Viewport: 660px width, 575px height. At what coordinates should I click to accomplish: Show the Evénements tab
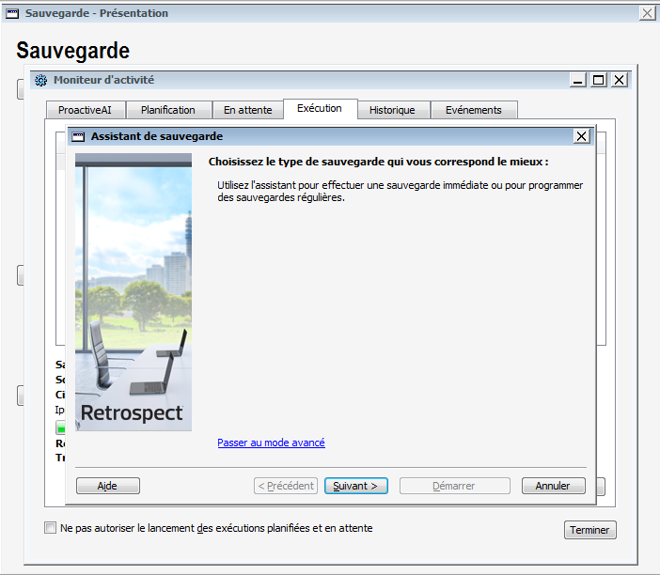tap(473, 110)
